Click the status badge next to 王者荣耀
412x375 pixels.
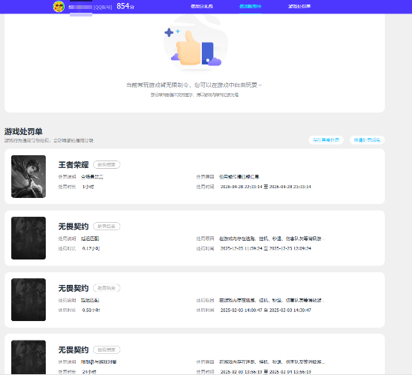click(107, 165)
